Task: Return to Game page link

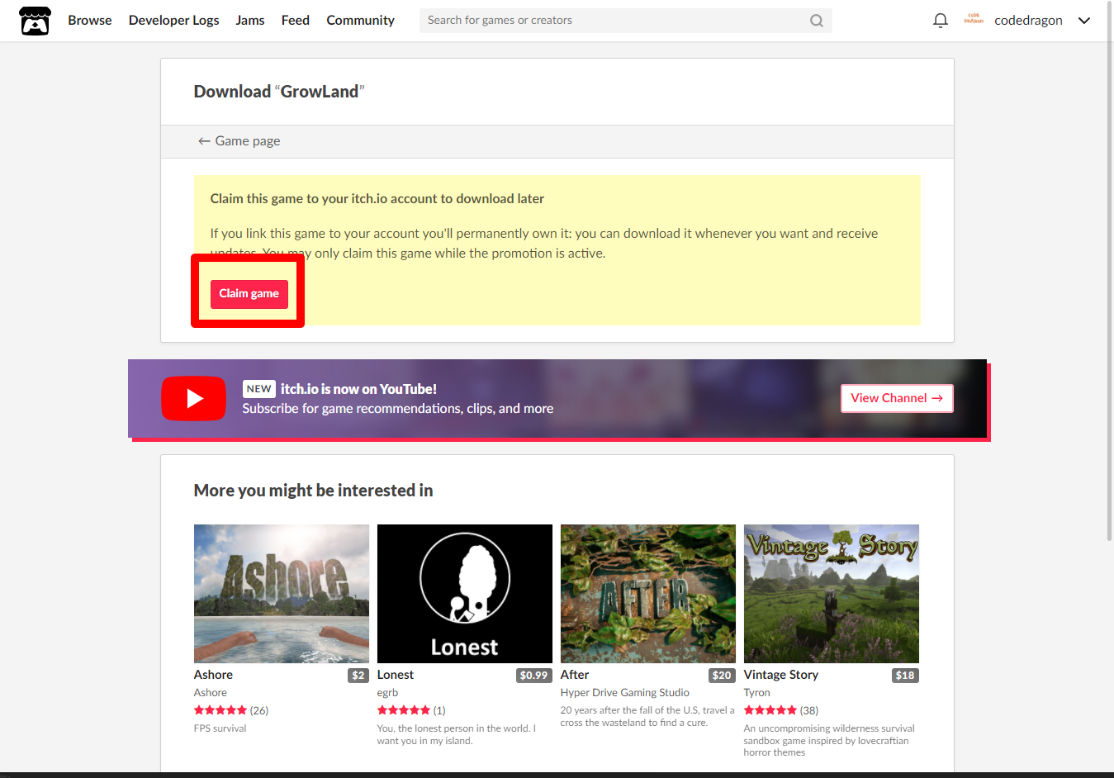Action: (239, 141)
